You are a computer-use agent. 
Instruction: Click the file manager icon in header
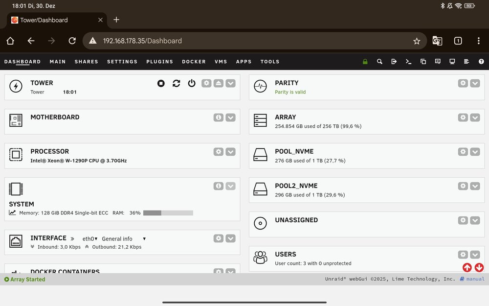pos(423,62)
